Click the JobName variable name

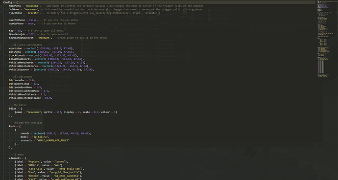(x=14, y=9)
